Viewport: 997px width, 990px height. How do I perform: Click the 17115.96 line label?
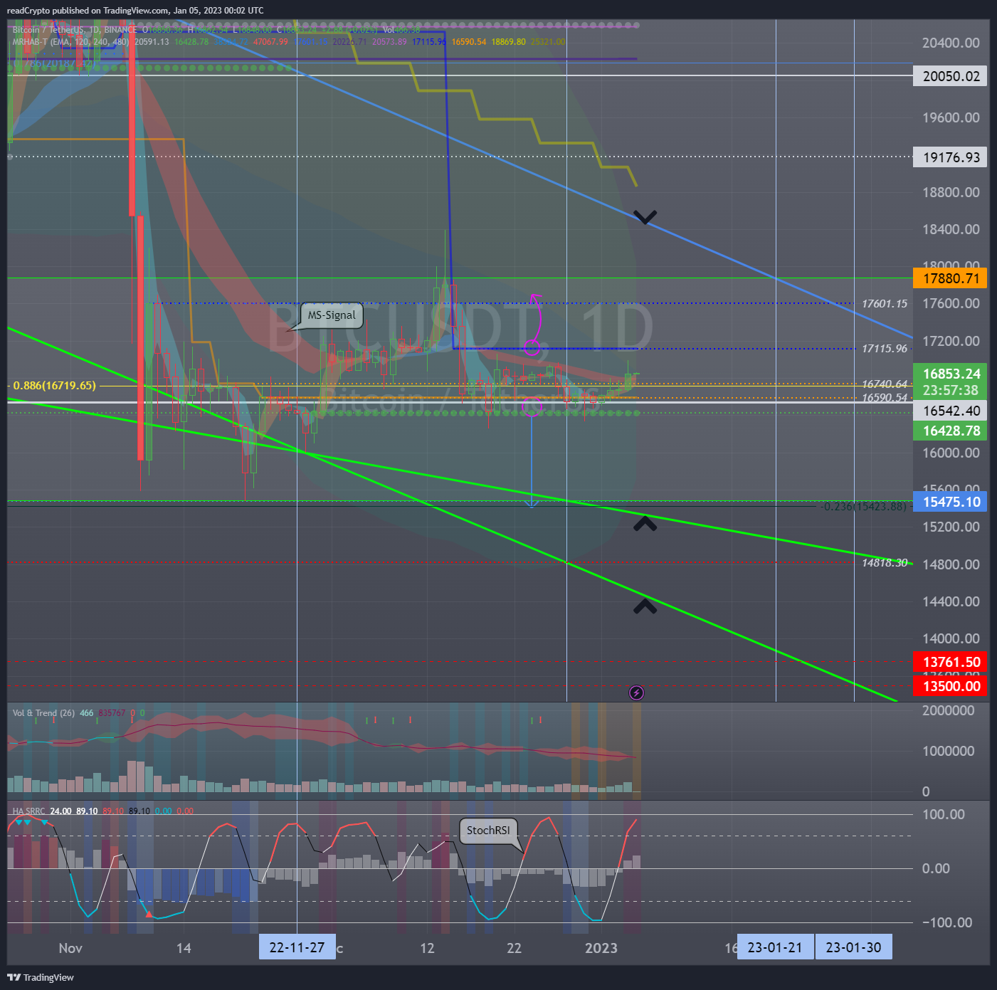(x=885, y=349)
